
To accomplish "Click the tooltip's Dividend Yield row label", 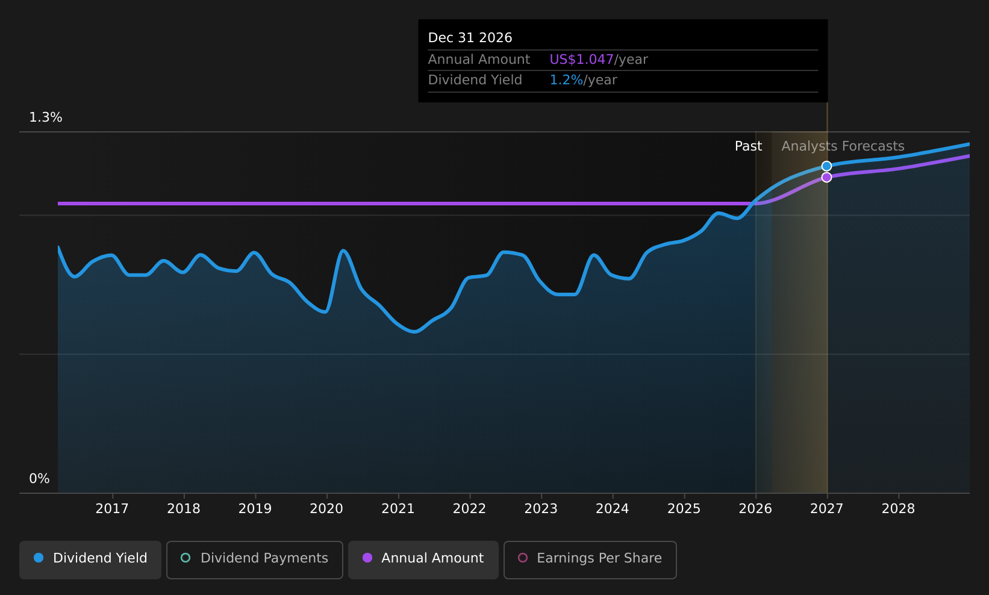I will 475,80.
